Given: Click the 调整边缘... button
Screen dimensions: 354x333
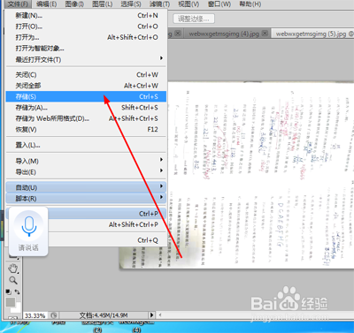Looking at the screenshot, I should point(194,19).
